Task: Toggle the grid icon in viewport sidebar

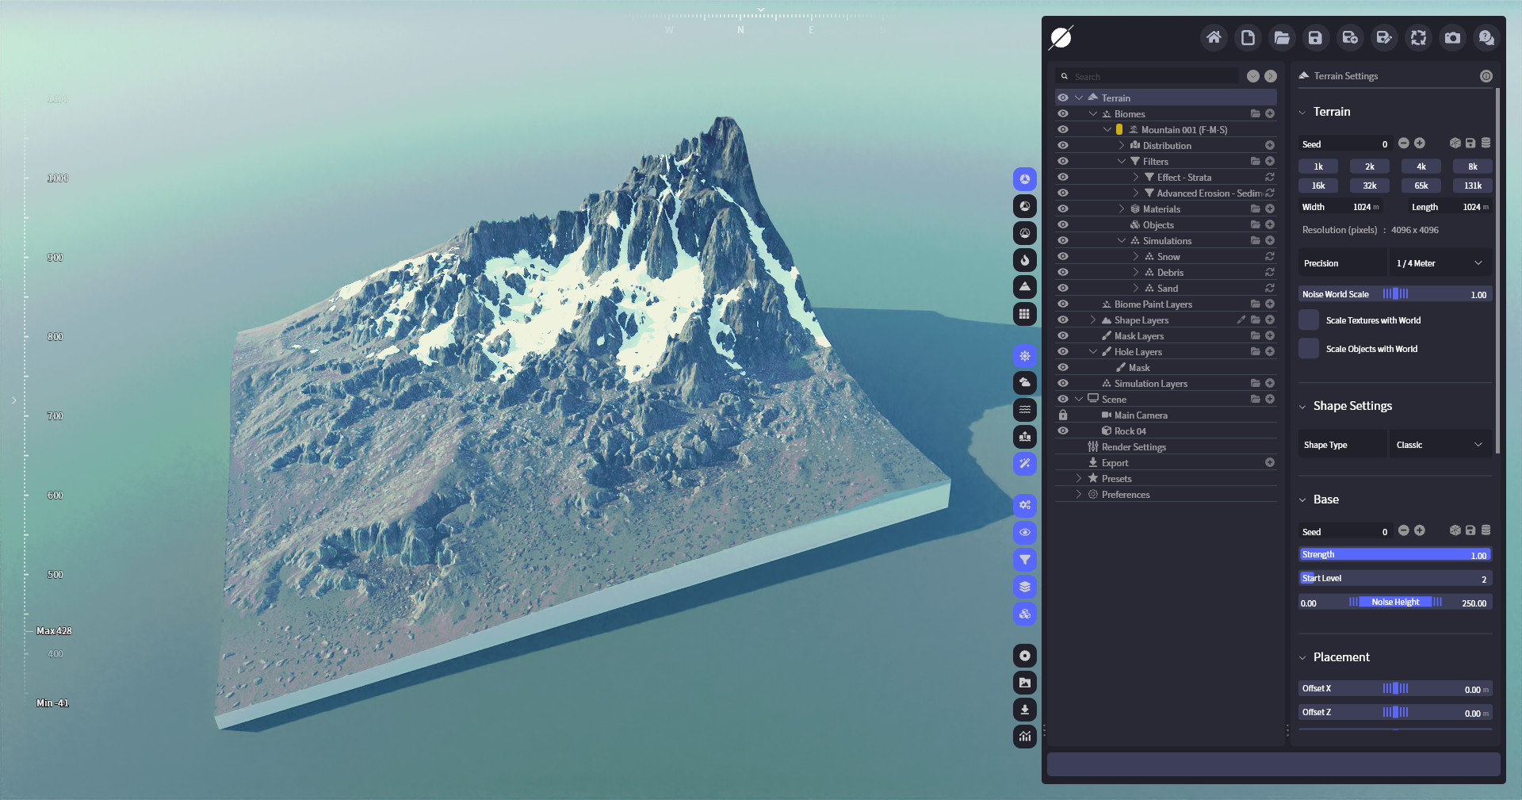Action: coord(1025,314)
